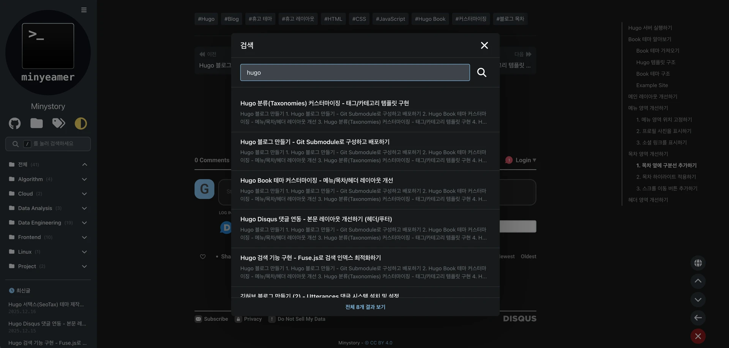Click the #블로그 목차 tag
Screen dimensions: 729x348
pos(510,19)
